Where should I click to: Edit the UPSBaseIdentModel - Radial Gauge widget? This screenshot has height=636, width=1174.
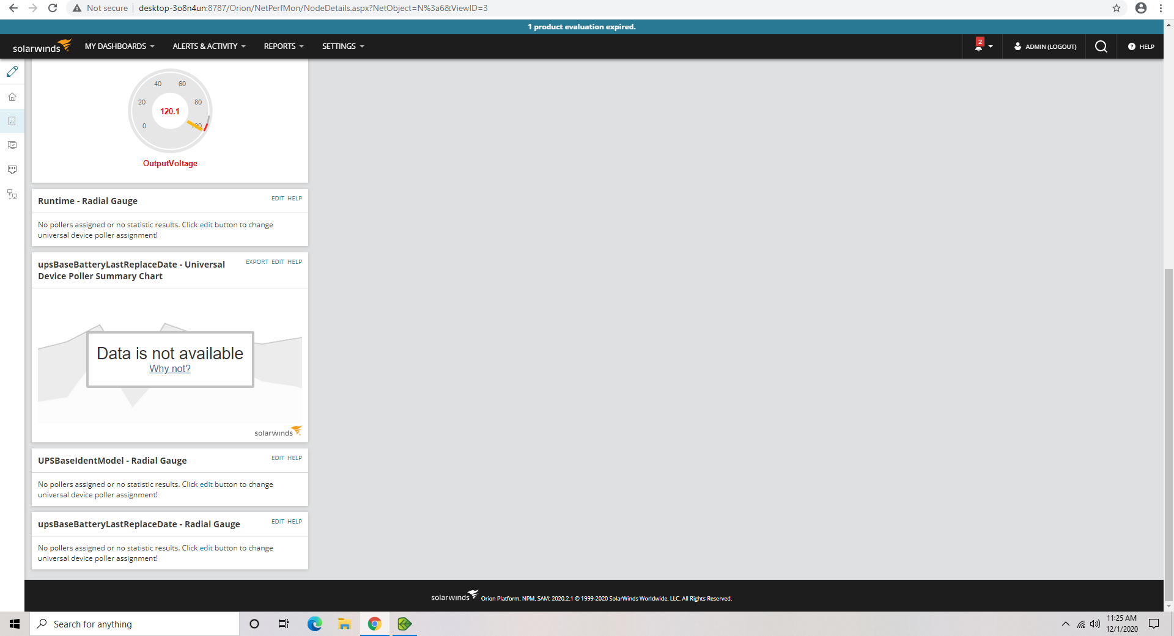[278, 458]
